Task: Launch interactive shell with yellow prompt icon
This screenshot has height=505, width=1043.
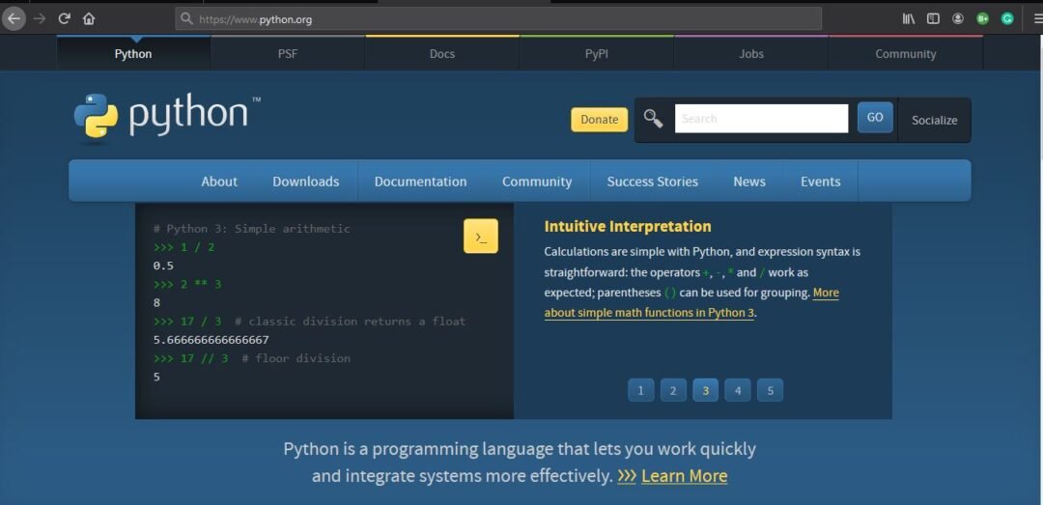Action: click(480, 237)
